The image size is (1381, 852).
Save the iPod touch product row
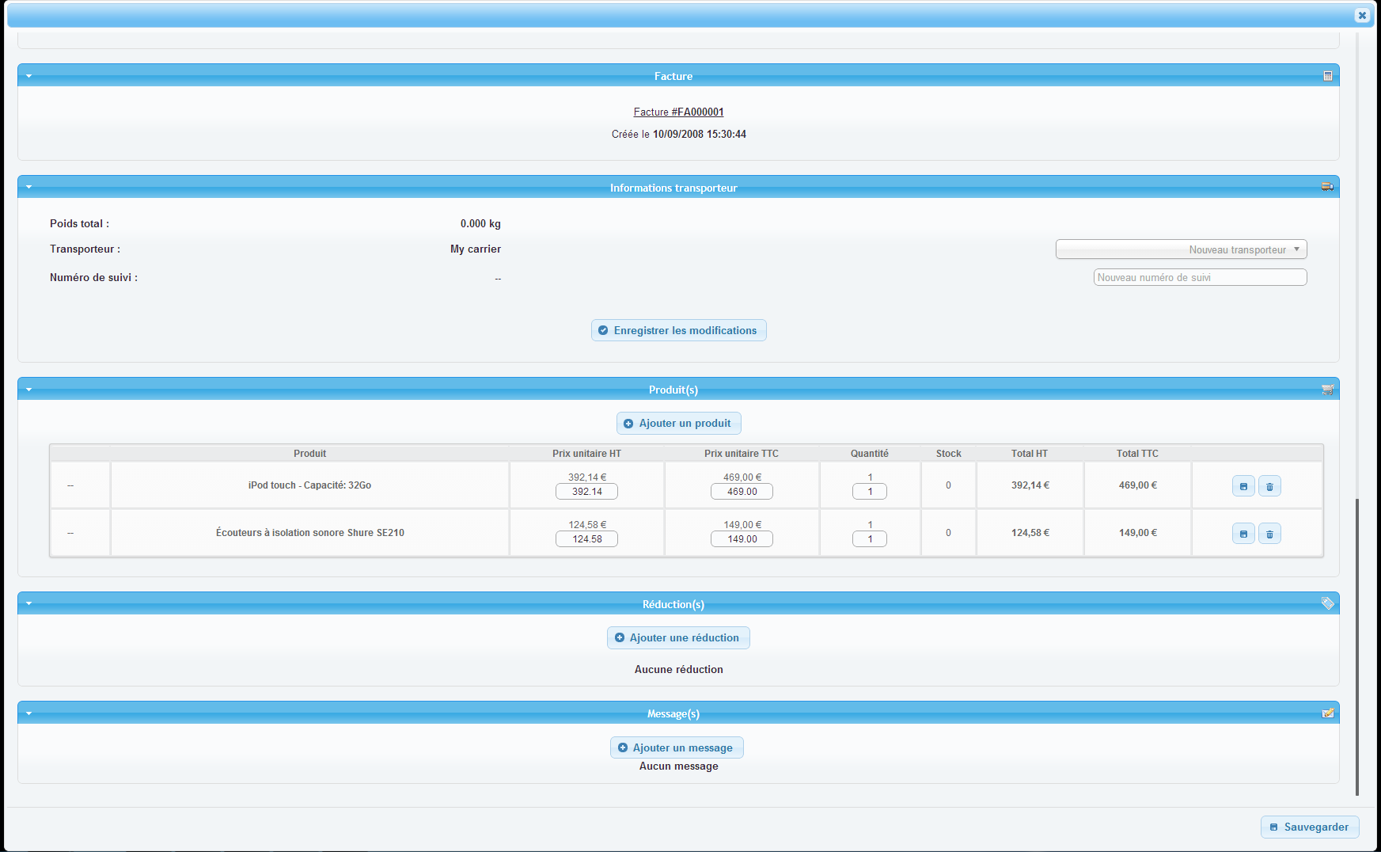coord(1243,486)
